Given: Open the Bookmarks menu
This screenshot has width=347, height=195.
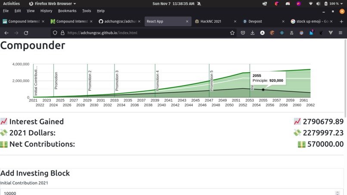Looking at the screenshot, I should pos(67,11).
